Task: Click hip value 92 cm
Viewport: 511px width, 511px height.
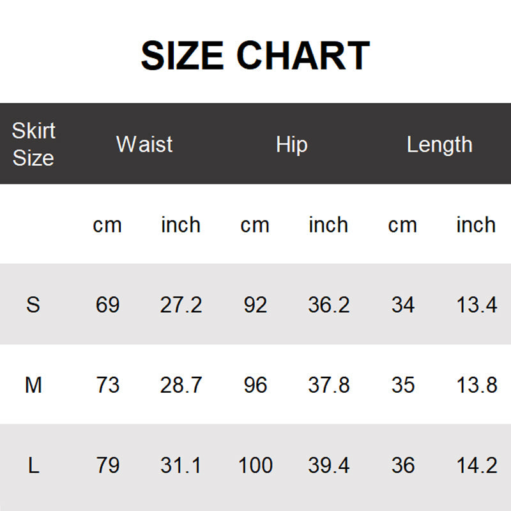Action: (x=255, y=305)
